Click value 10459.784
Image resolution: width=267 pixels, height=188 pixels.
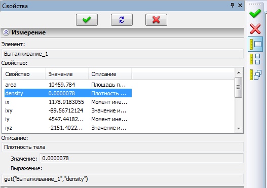[x=62, y=85]
